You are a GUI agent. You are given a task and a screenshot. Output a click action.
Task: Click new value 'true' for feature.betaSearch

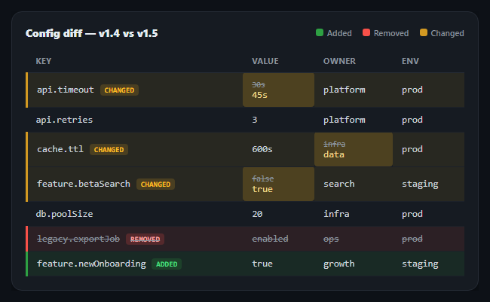(262, 189)
